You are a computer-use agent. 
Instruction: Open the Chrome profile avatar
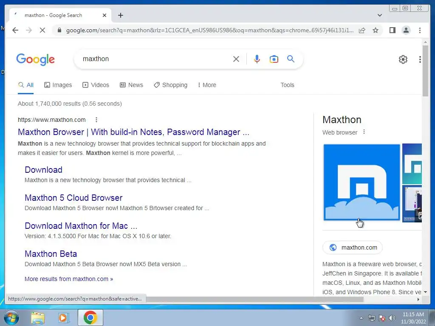click(406, 30)
